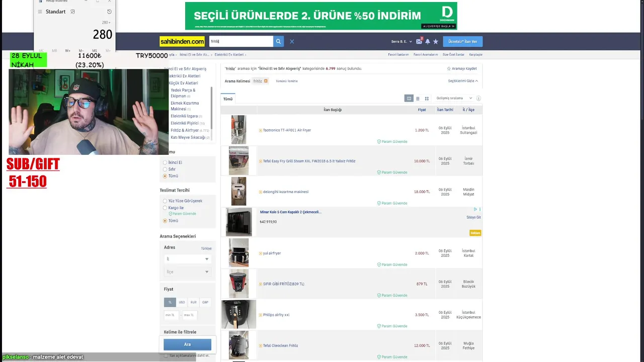Remove the fritöz keyword filter chip
This screenshot has width=644, height=362.
(266, 81)
